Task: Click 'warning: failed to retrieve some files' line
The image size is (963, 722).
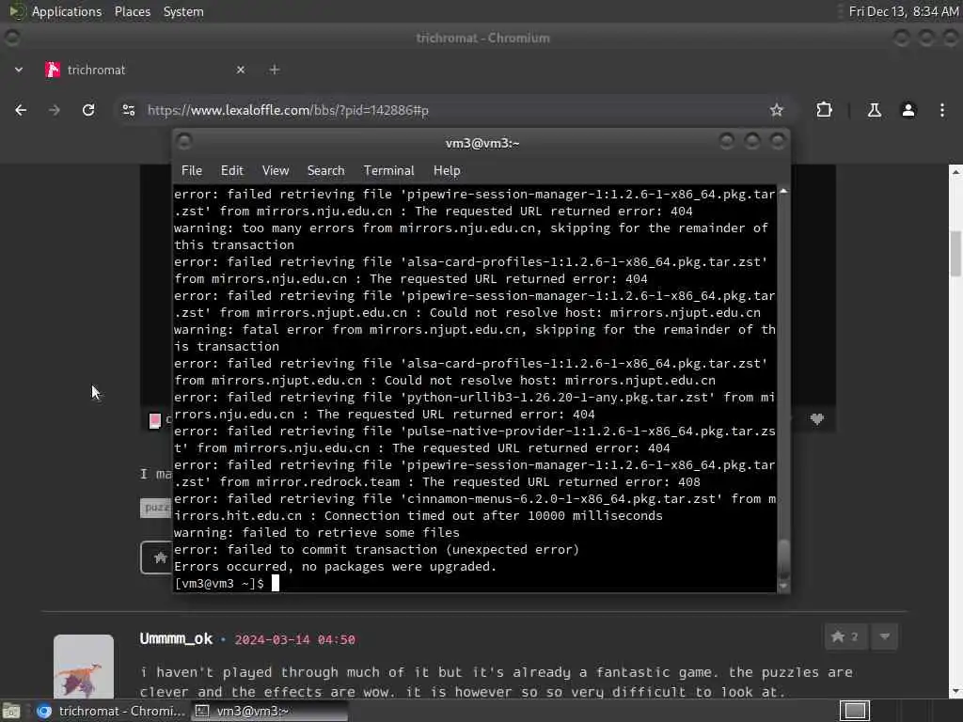Action: click(x=317, y=532)
